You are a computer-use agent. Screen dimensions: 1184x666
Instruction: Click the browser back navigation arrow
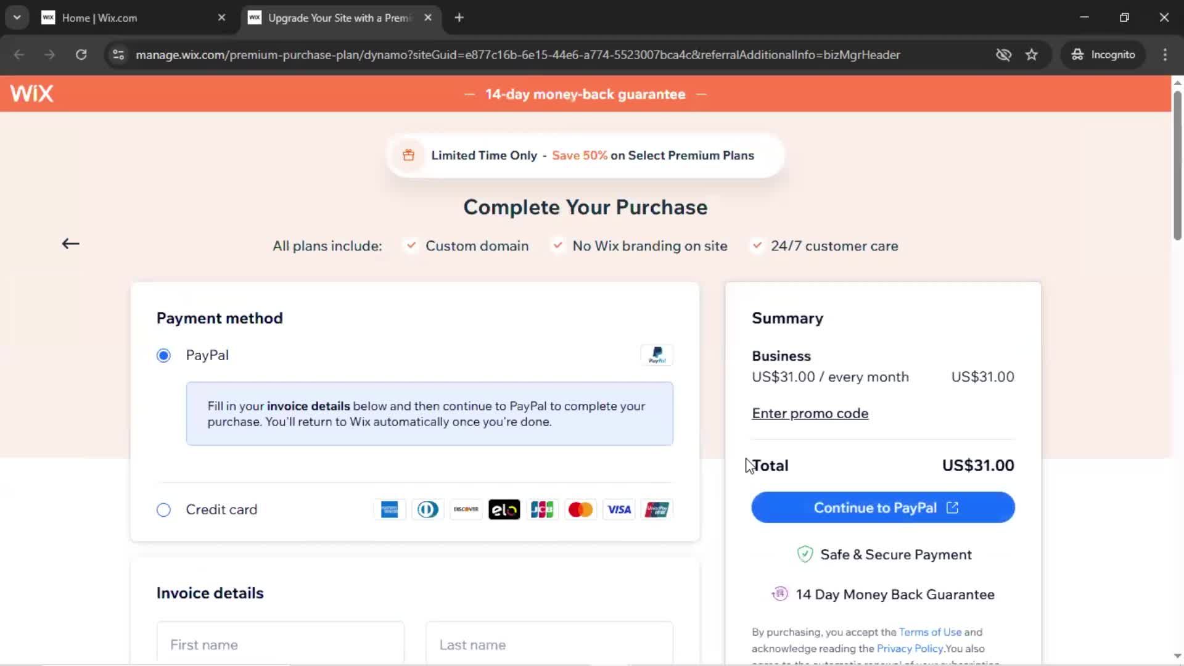click(x=19, y=54)
